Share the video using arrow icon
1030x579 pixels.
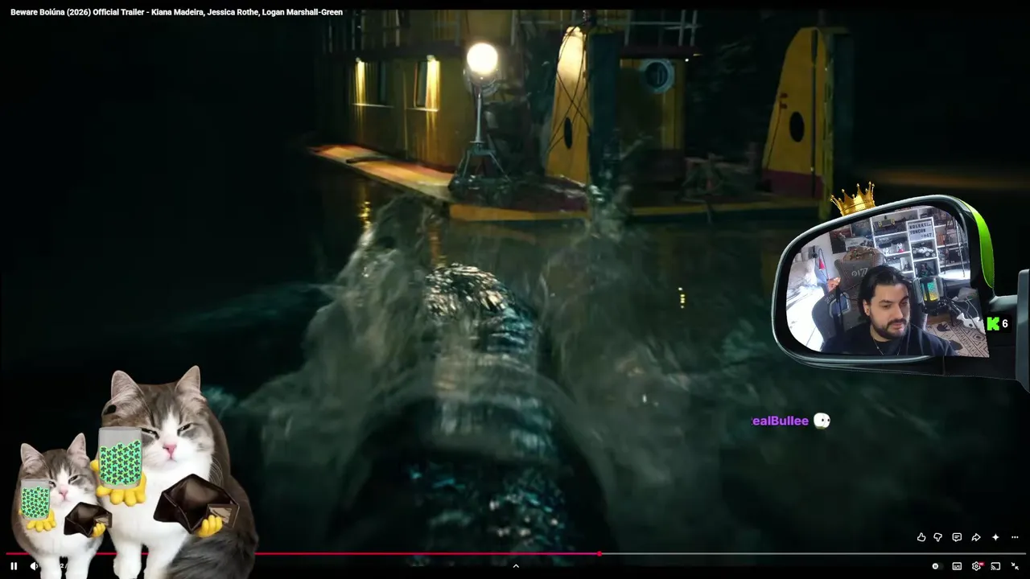976,537
